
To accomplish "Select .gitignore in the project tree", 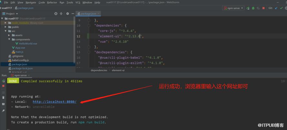I will tap(17, 56).
